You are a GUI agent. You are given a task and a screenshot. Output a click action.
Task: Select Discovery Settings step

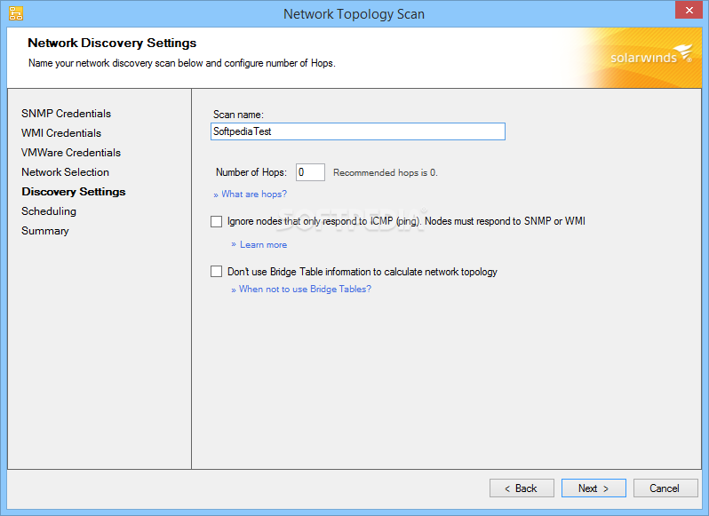coord(73,192)
